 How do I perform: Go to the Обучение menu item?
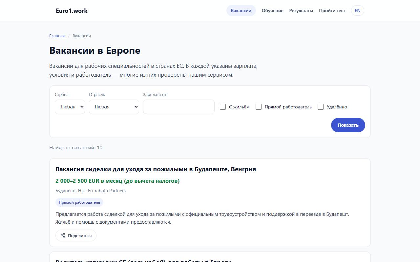click(272, 10)
